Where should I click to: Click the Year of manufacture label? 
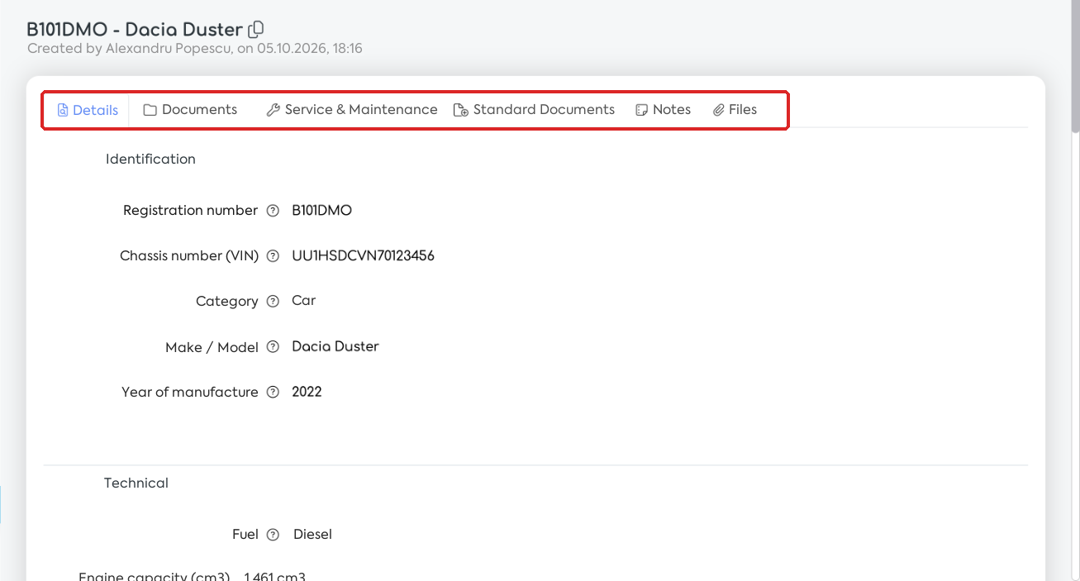tap(190, 393)
